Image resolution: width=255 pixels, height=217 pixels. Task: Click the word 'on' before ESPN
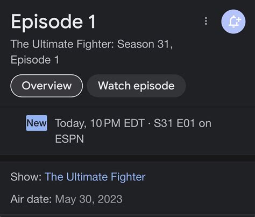coord(205,124)
